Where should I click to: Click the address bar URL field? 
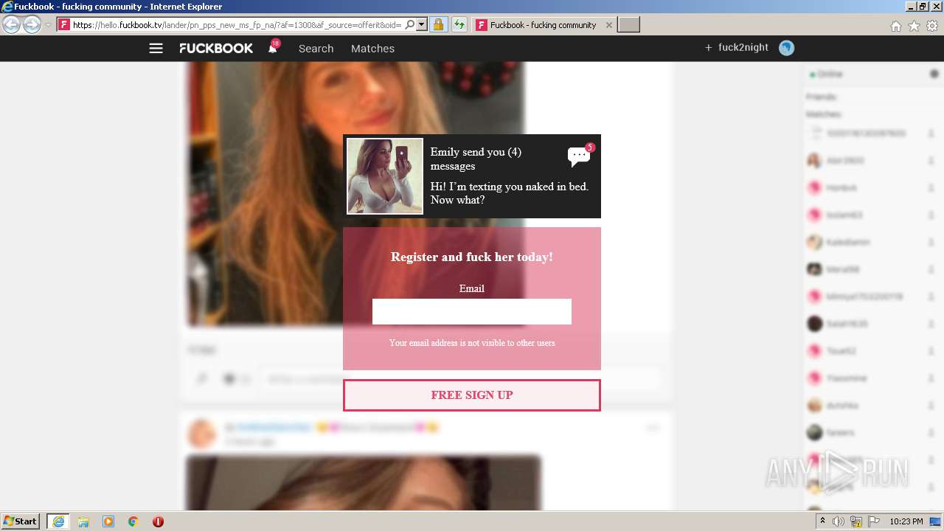tap(236, 24)
